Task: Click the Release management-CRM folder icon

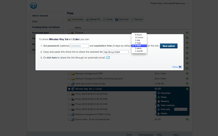Action: coord(73,73)
